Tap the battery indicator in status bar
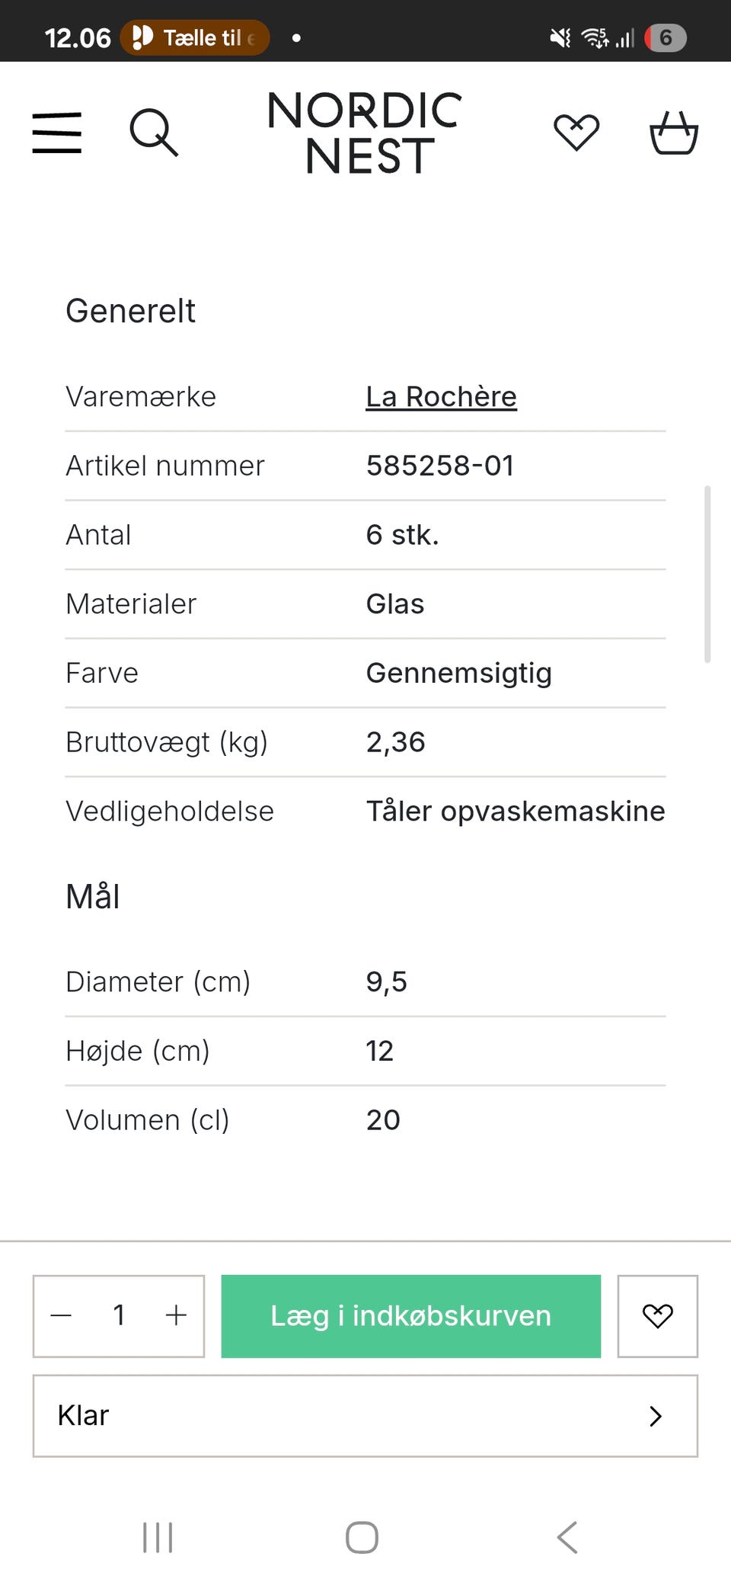The width and height of the screenshot is (731, 1585). (x=666, y=37)
